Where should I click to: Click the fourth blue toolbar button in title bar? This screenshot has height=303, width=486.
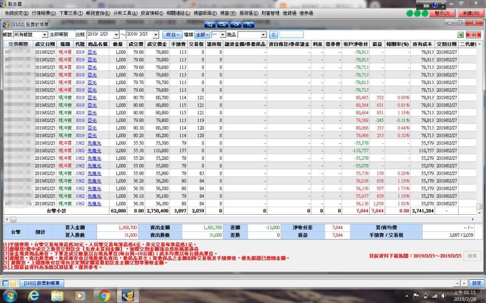click(x=248, y=24)
